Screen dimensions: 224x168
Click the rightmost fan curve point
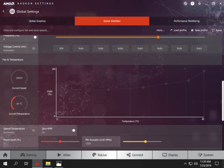204,71
